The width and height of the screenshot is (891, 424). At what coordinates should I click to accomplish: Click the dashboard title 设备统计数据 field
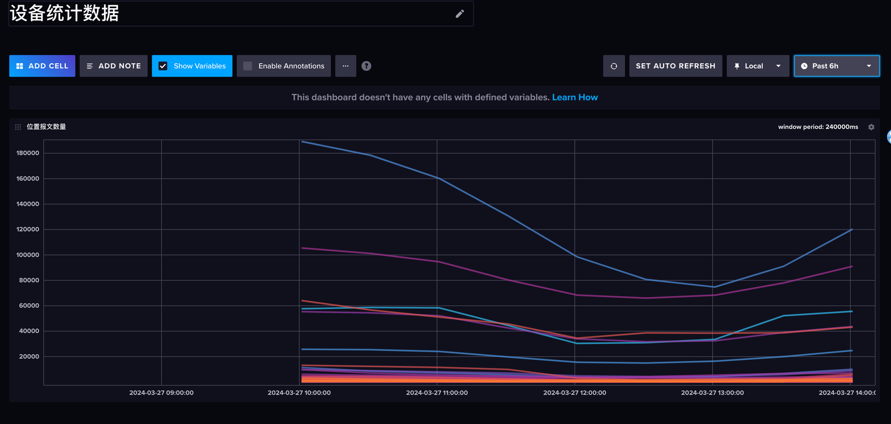coord(241,13)
